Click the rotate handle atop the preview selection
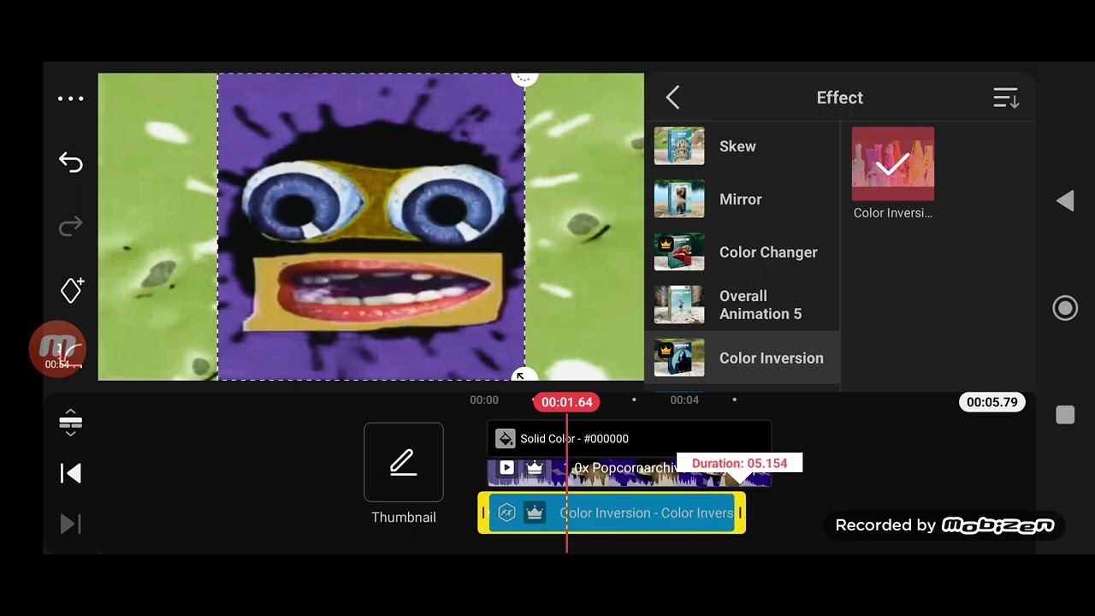This screenshot has height=616, width=1095. click(x=524, y=77)
